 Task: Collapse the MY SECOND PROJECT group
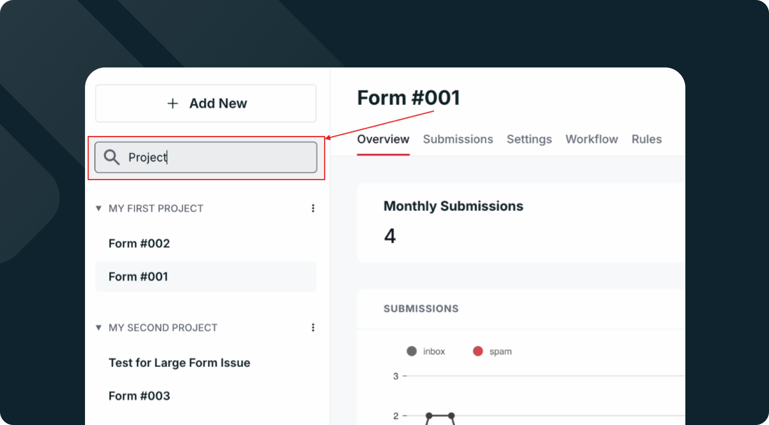tap(98, 327)
